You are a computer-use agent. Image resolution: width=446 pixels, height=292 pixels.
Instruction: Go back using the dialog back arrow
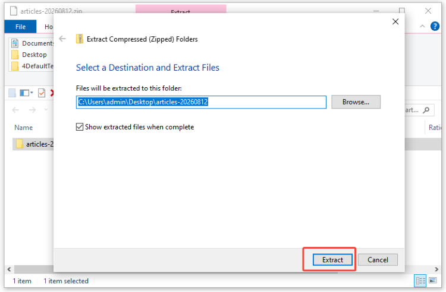(x=62, y=39)
